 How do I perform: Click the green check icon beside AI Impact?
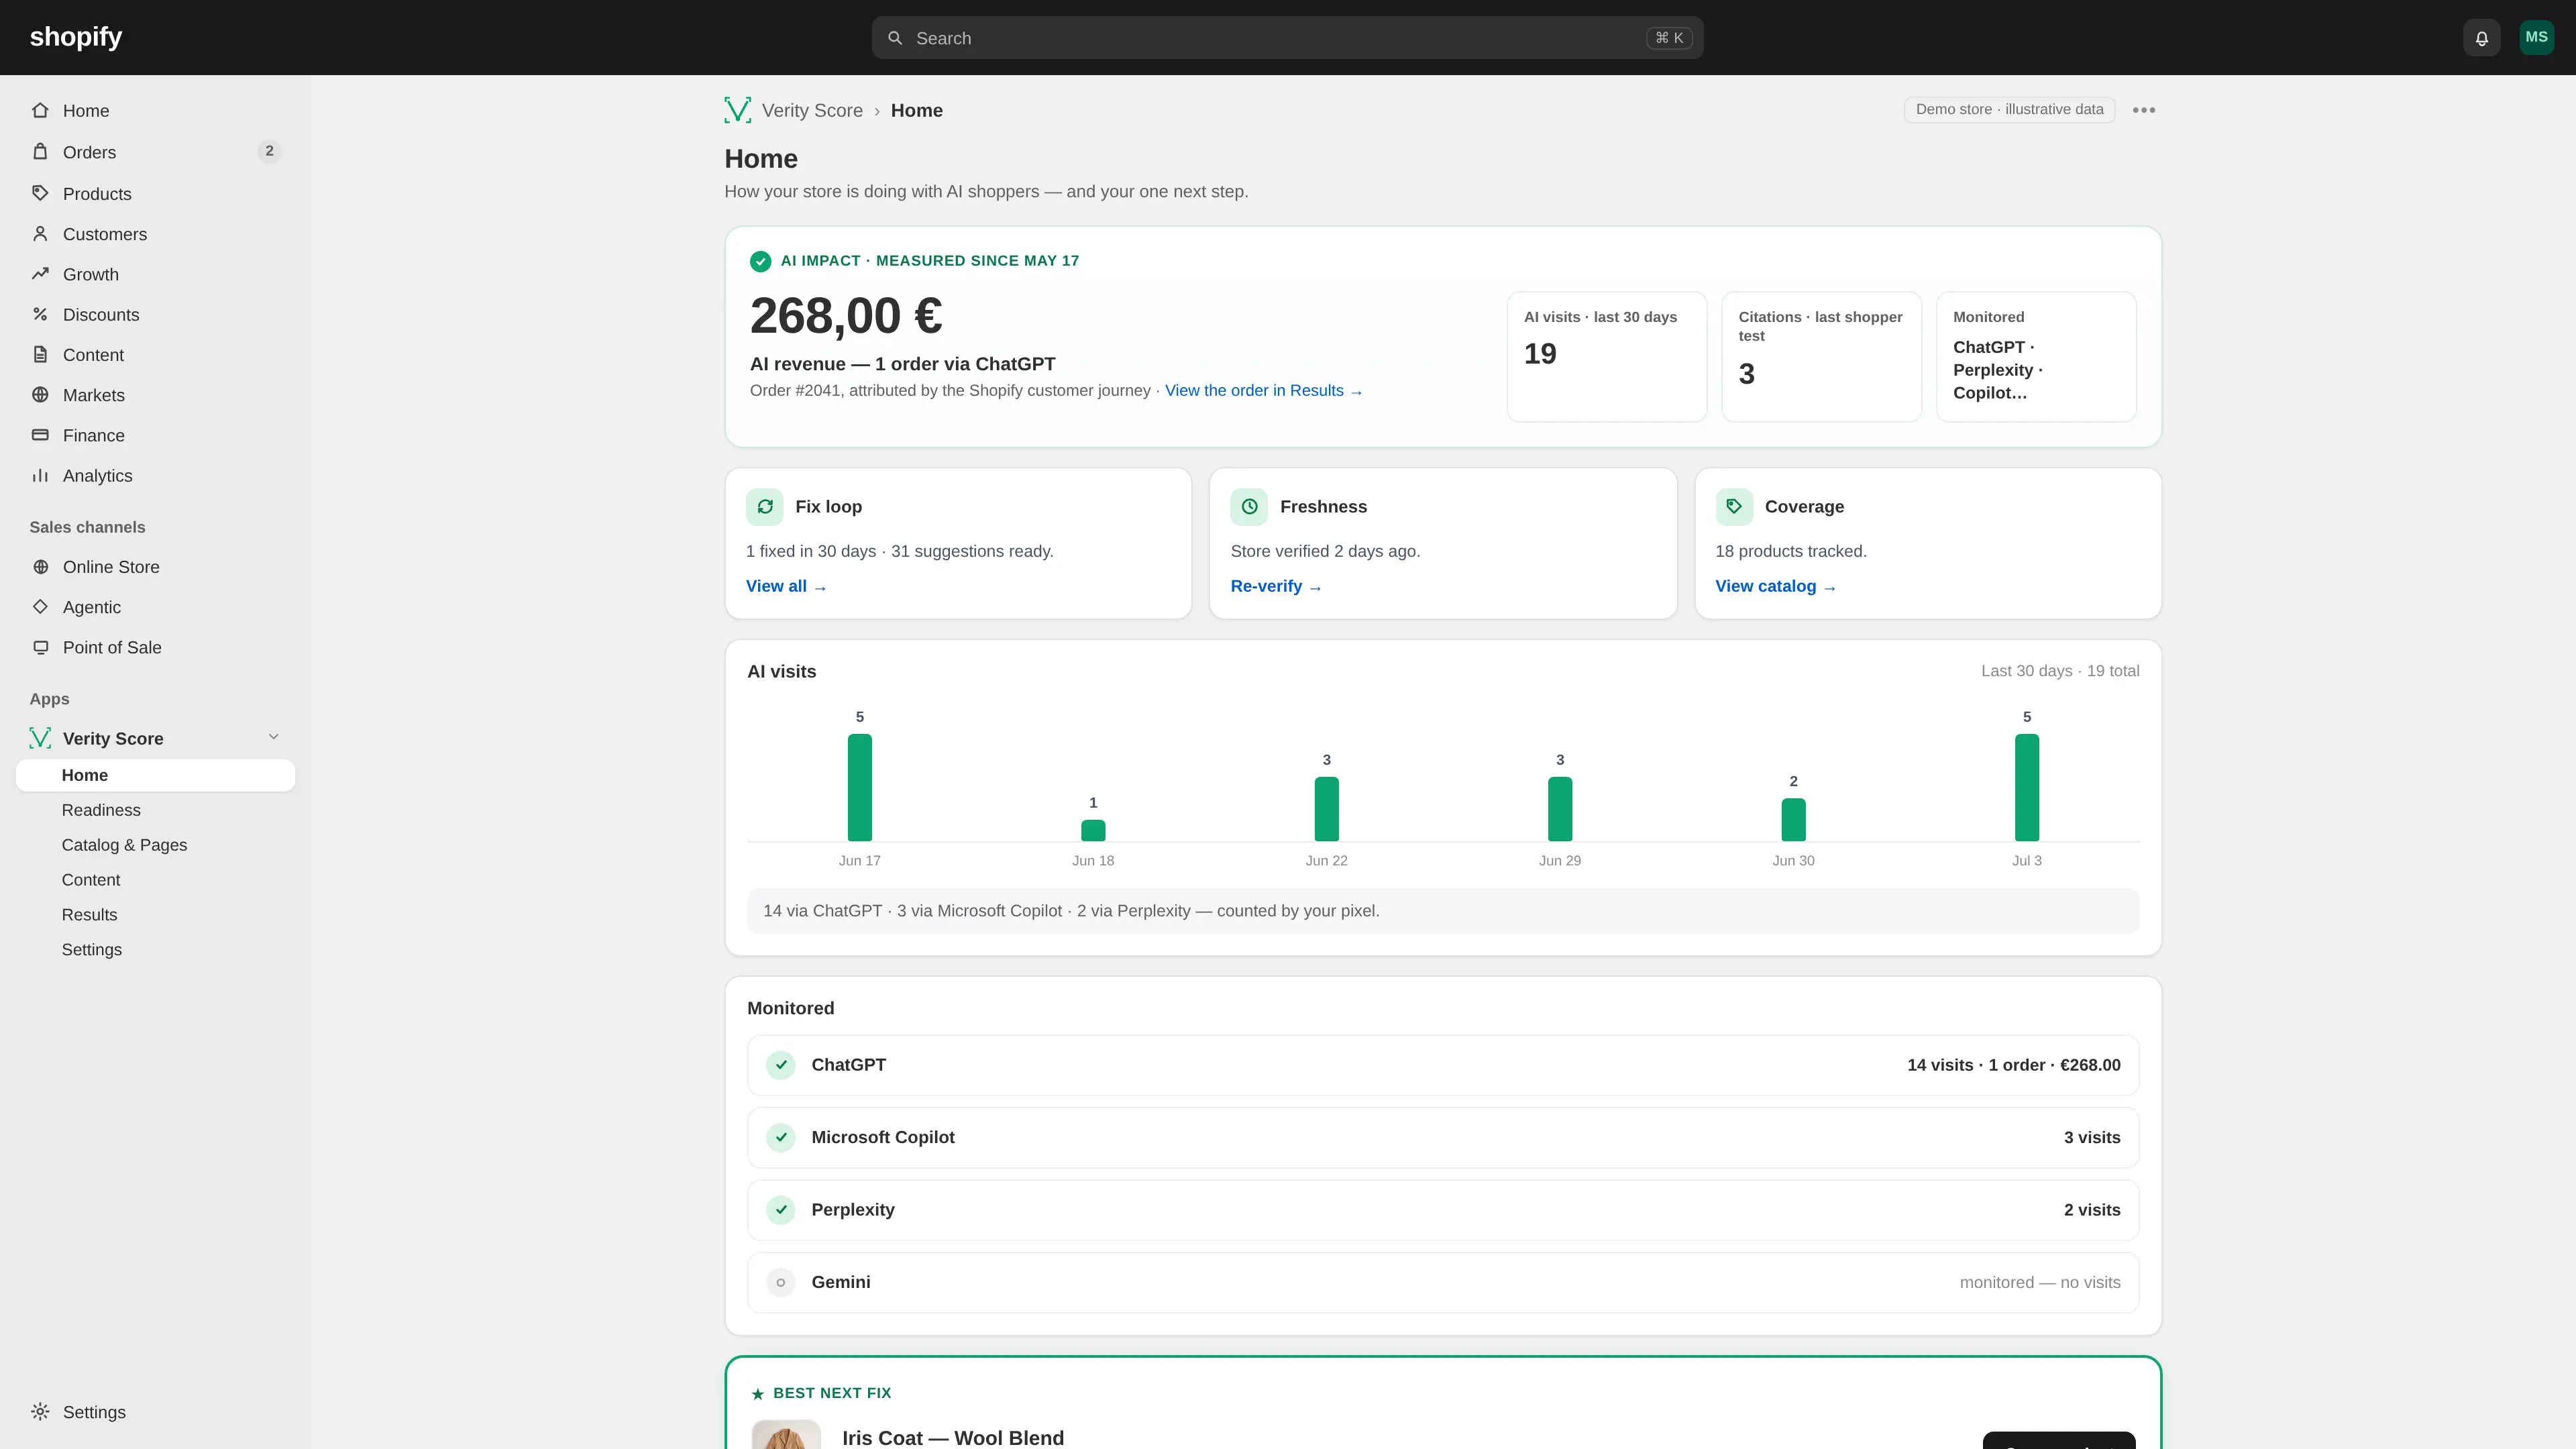[761, 261]
